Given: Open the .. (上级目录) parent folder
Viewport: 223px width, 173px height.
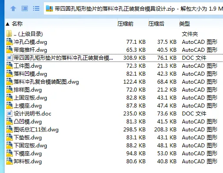Looking at the screenshot, I should (x=28, y=34).
